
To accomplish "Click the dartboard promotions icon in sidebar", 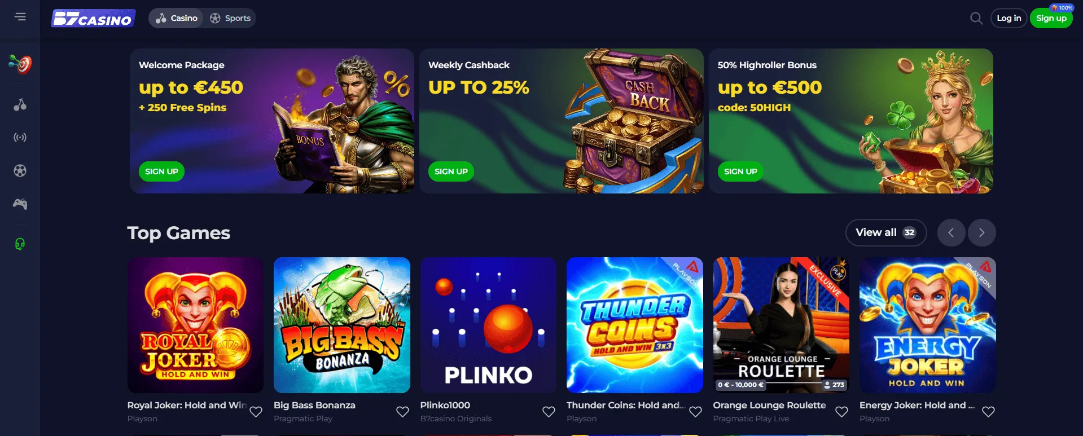I will pyautogui.click(x=20, y=64).
